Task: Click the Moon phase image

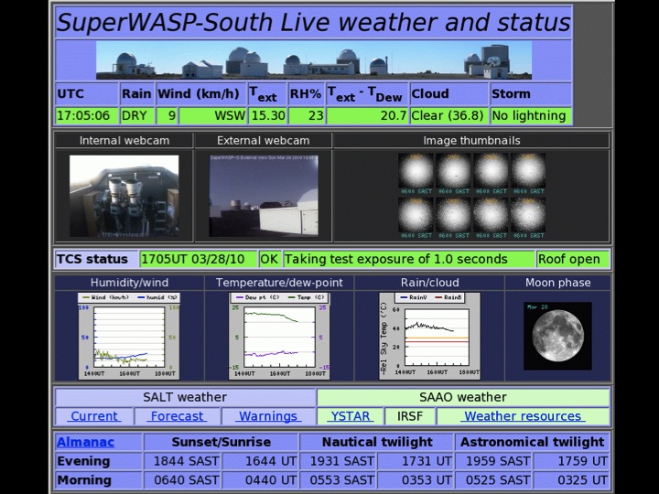Action: coord(557,336)
